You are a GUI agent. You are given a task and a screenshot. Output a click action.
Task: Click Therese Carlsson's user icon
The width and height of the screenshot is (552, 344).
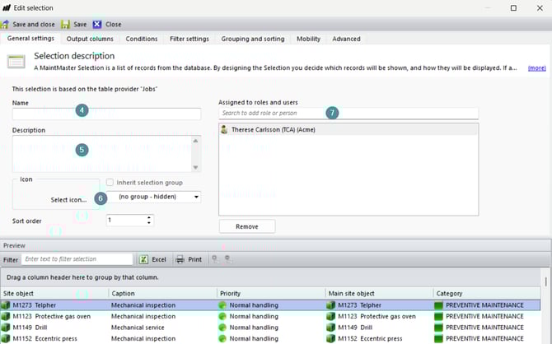224,129
